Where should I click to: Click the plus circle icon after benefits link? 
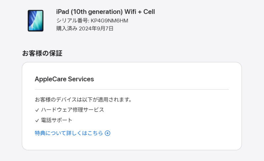click(107, 133)
